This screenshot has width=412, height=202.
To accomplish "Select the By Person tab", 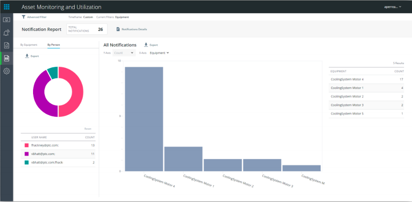I will [53, 45].
